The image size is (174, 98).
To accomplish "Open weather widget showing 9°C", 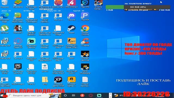I will point(119,95).
